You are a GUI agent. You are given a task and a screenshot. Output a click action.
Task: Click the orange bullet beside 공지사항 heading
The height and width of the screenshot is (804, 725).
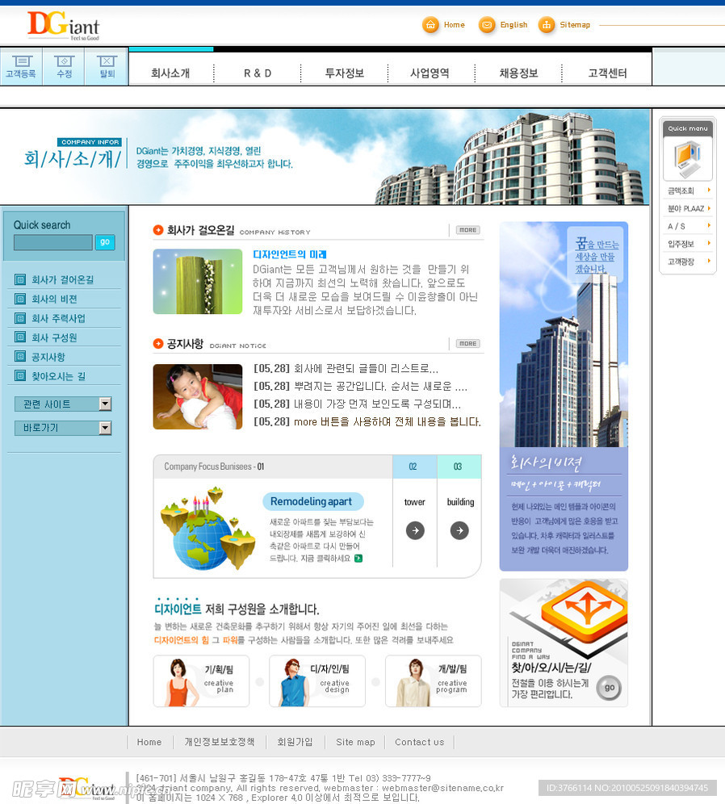click(158, 344)
